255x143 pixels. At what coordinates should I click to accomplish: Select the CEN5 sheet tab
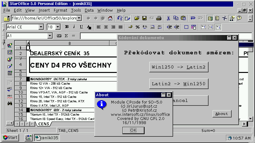(44, 124)
